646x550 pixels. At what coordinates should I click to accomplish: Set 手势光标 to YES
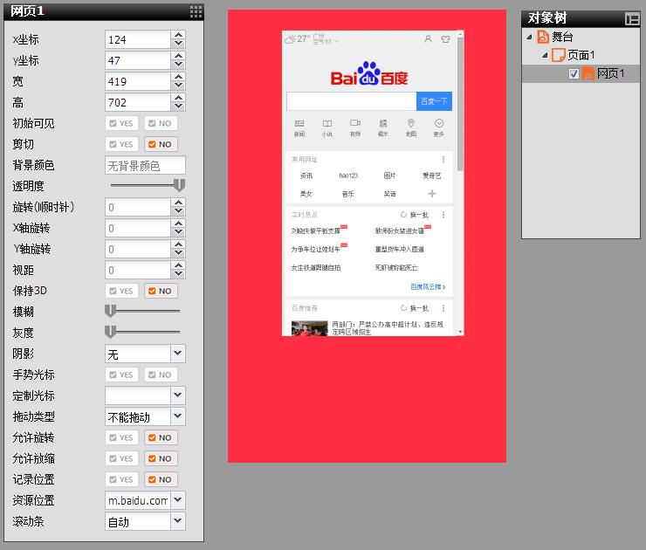(x=121, y=375)
